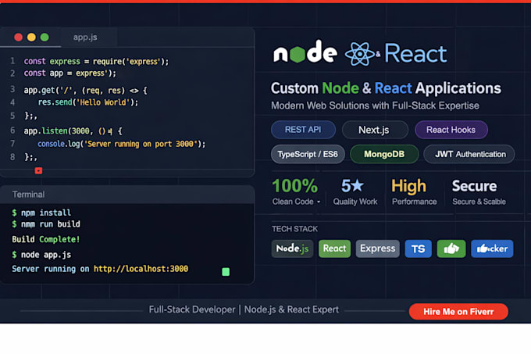Click the Secure & Scalble stat
Image resolution: width=531 pixels, height=354 pixels.
(479, 192)
